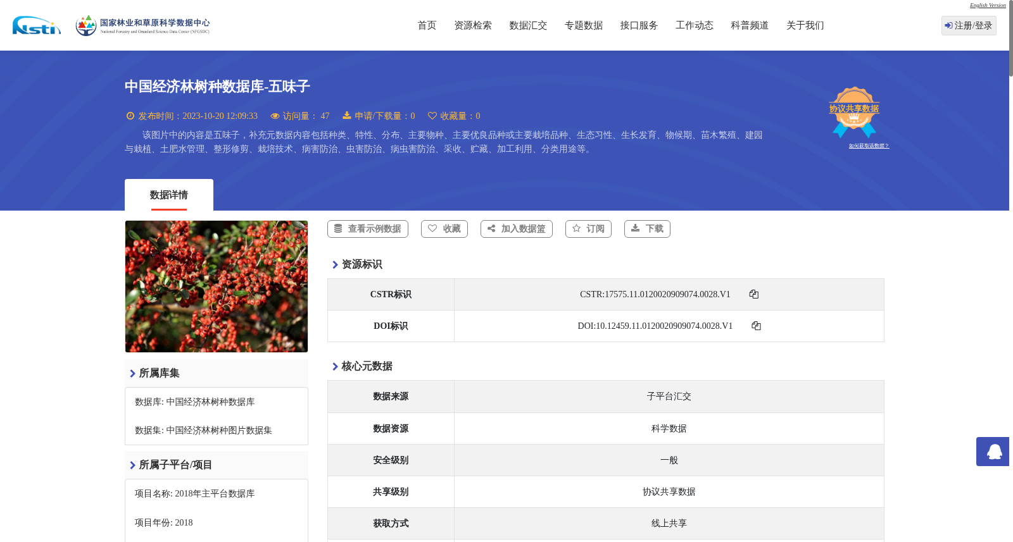Select the 数据详情 tab
1013x542 pixels.
coord(169,195)
